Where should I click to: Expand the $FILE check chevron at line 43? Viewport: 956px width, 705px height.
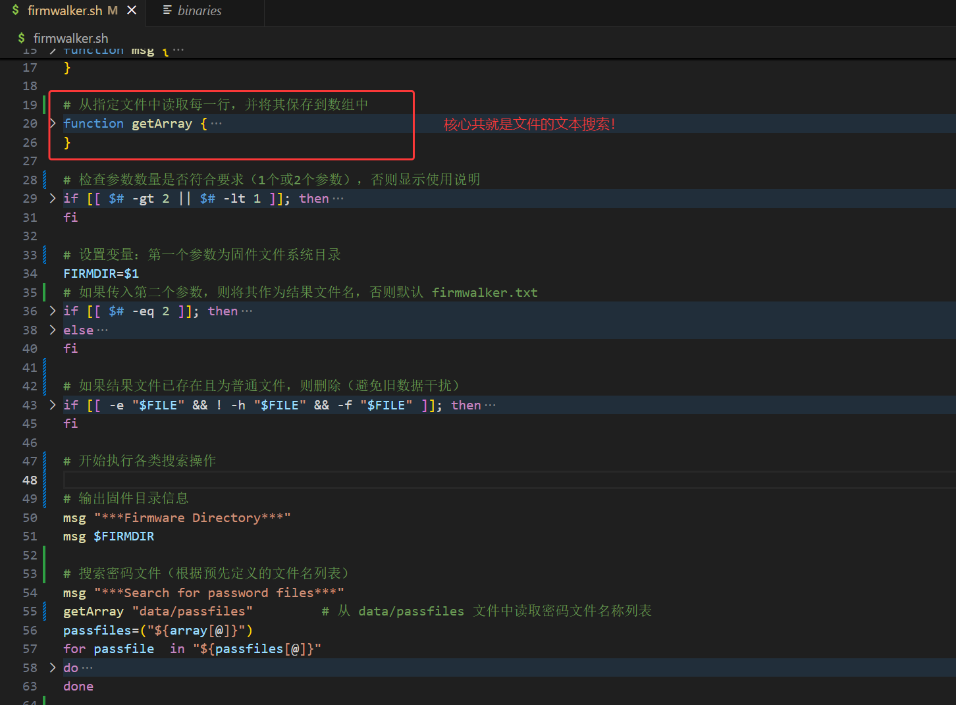53,405
